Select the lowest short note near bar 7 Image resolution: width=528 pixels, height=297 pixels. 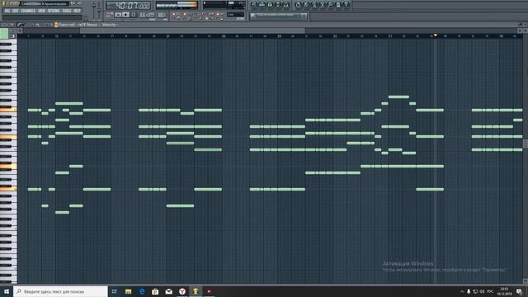point(62,213)
